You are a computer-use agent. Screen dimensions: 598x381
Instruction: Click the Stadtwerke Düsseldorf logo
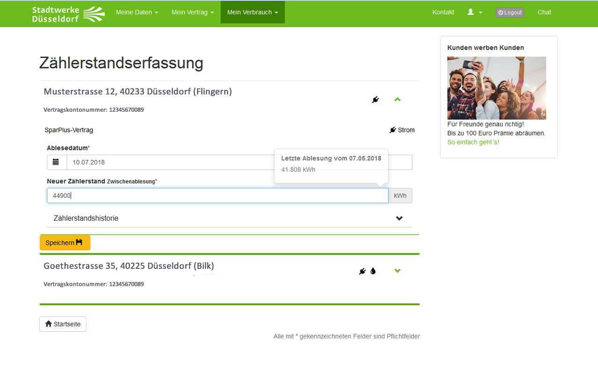(x=68, y=14)
